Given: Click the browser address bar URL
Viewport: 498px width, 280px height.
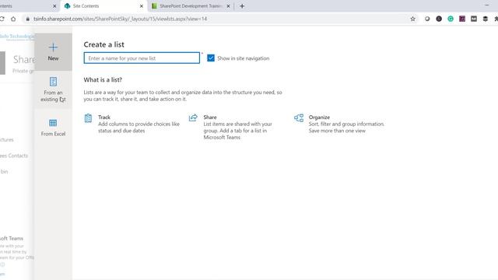Looking at the screenshot, I should [120, 19].
